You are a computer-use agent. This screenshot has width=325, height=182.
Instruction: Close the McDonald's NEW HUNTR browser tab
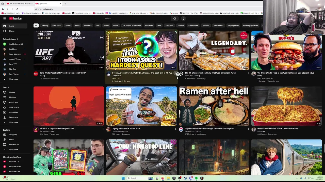32,4
